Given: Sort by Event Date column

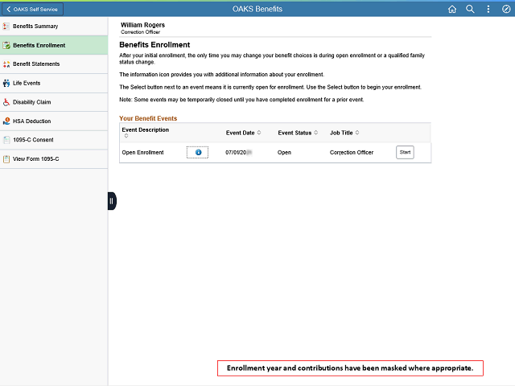Looking at the screenshot, I should pyautogui.click(x=259, y=133).
